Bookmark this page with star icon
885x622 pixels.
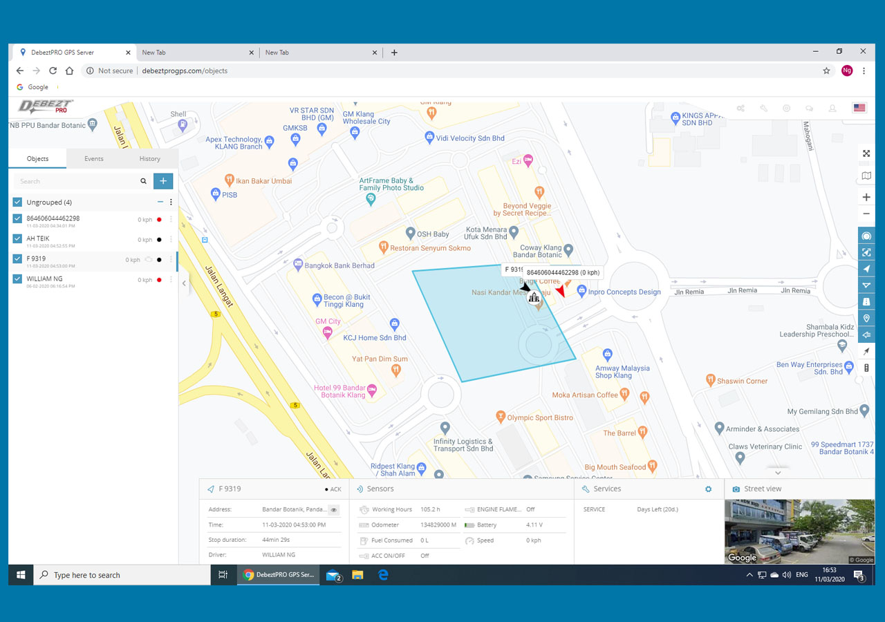click(826, 70)
